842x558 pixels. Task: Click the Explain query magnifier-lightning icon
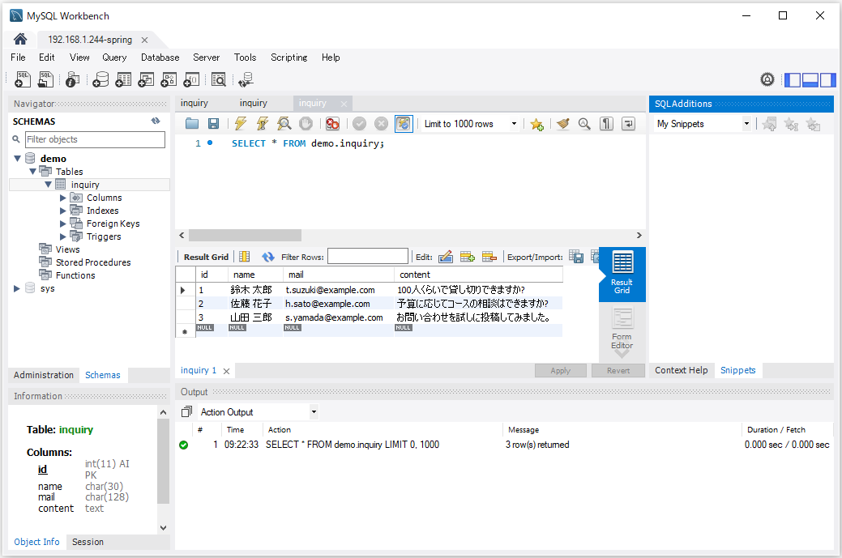284,124
